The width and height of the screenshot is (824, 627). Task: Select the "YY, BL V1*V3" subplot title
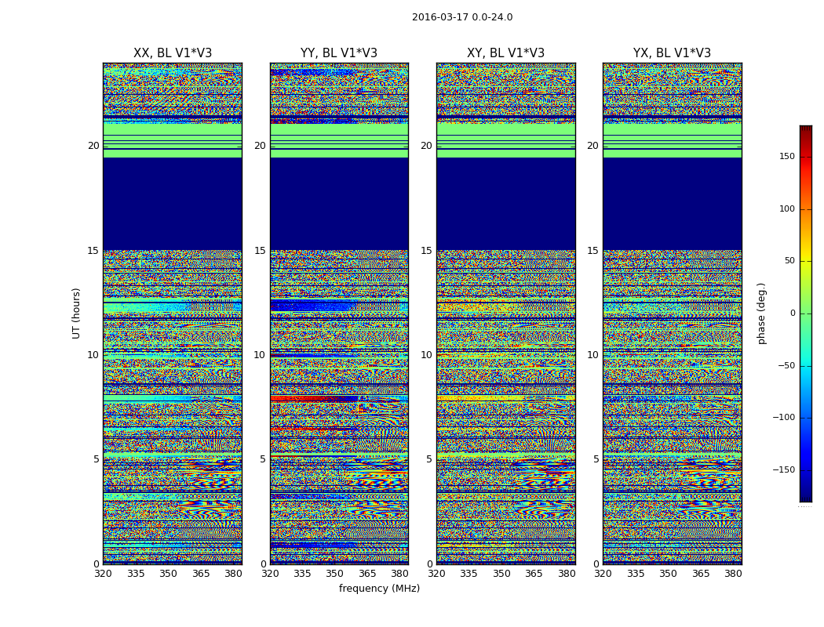click(339, 53)
